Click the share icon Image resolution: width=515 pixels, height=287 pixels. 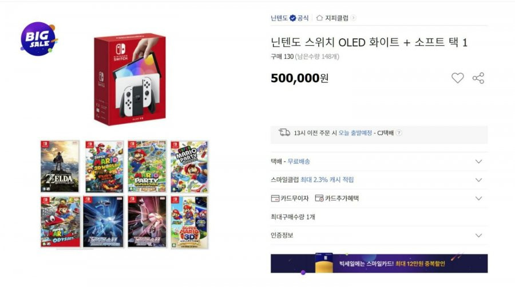[x=478, y=78]
